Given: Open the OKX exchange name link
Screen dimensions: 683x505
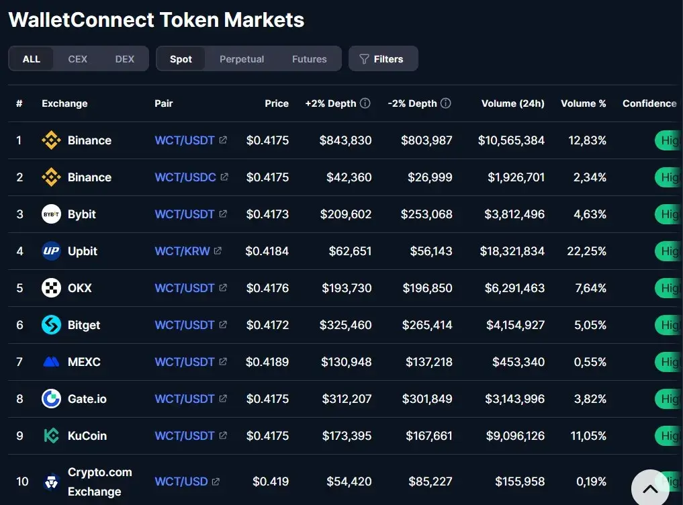Looking at the screenshot, I should pyautogui.click(x=80, y=288).
